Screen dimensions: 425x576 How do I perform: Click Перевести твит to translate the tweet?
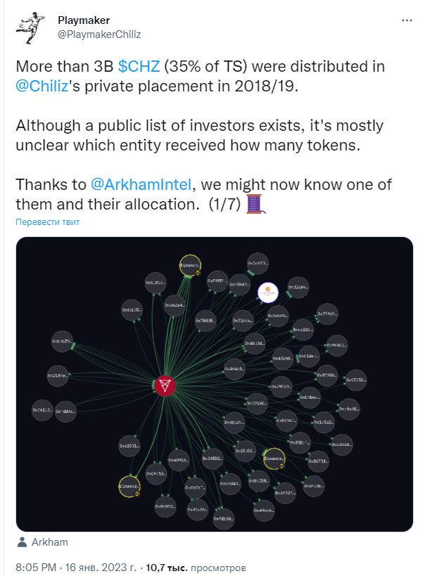coord(47,222)
